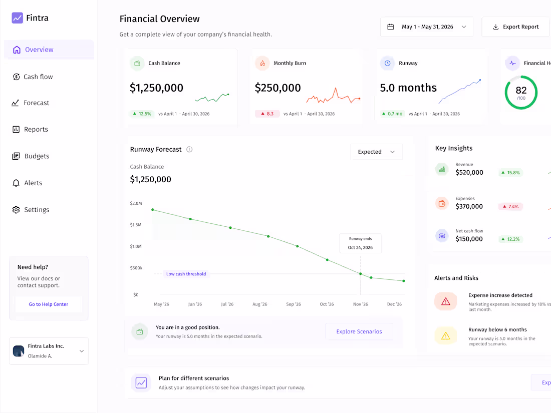This screenshot has width=551, height=413.
Task: Click the Explore Scenarios button
Action: pyautogui.click(x=359, y=331)
